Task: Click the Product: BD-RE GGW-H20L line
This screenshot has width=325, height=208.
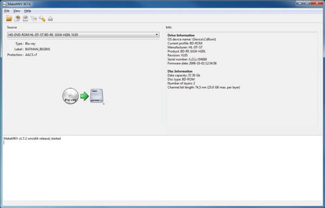Action: tap(186, 51)
